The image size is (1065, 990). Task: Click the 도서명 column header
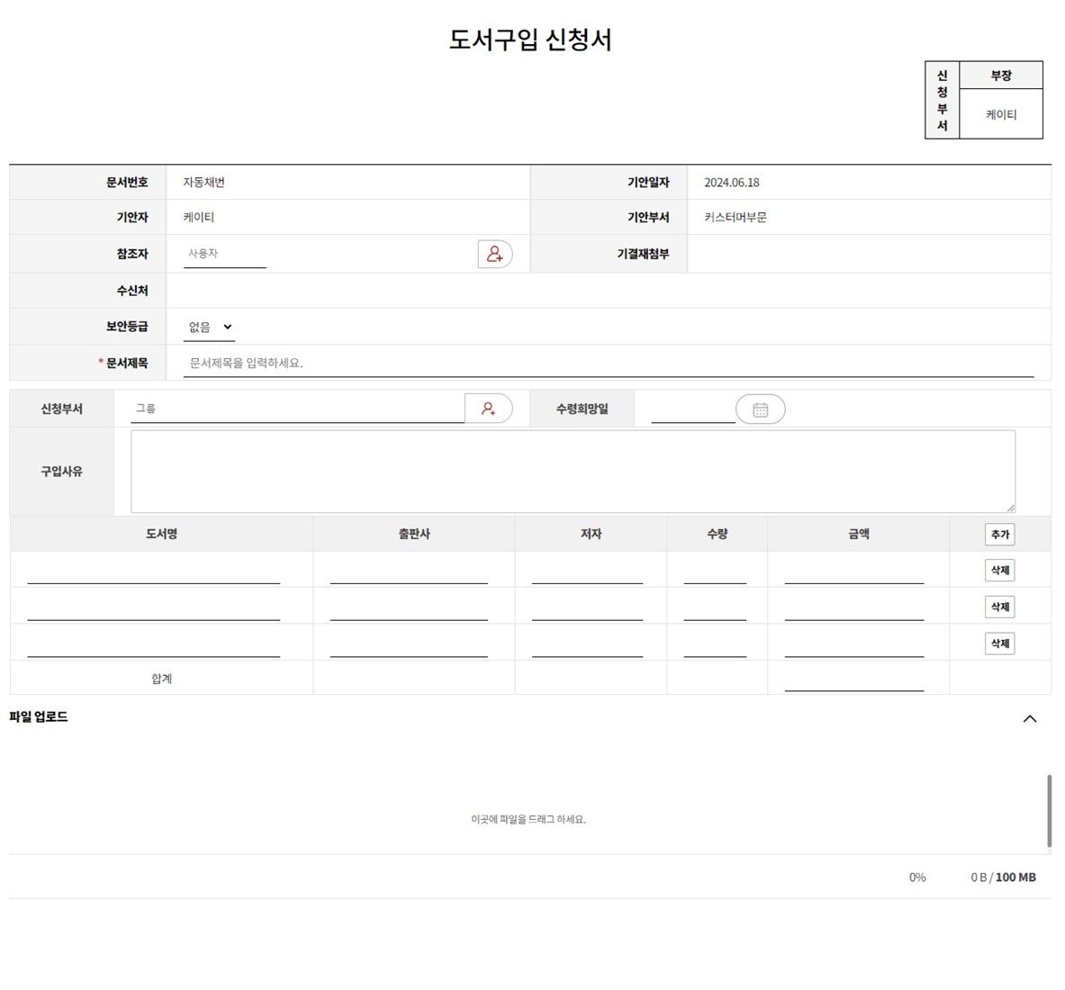162,535
